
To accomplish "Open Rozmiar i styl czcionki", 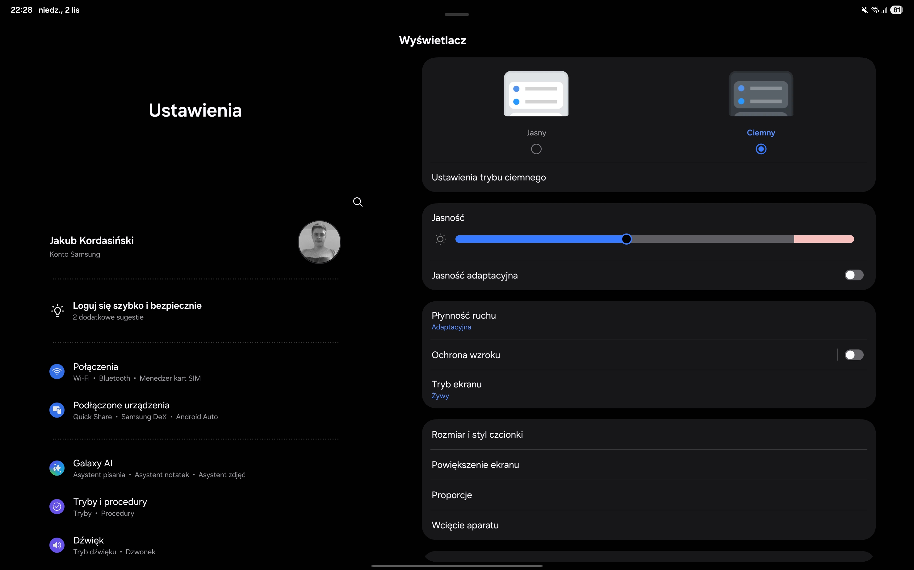I will [477, 435].
